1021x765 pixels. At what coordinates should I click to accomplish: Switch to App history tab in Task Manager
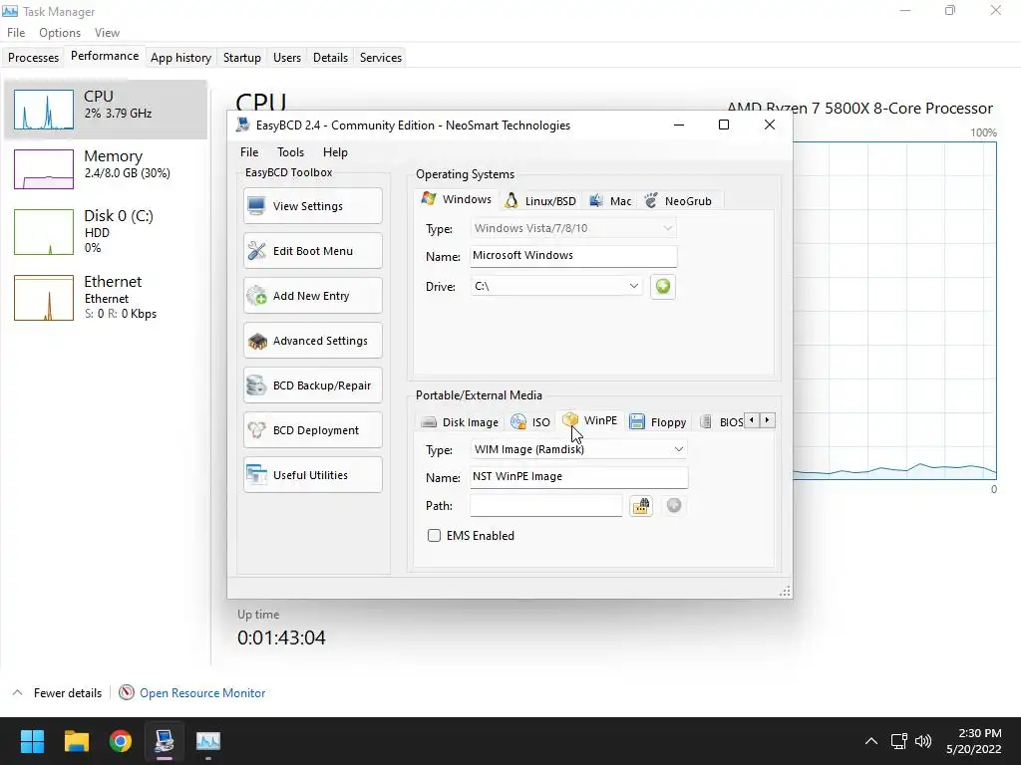181,57
